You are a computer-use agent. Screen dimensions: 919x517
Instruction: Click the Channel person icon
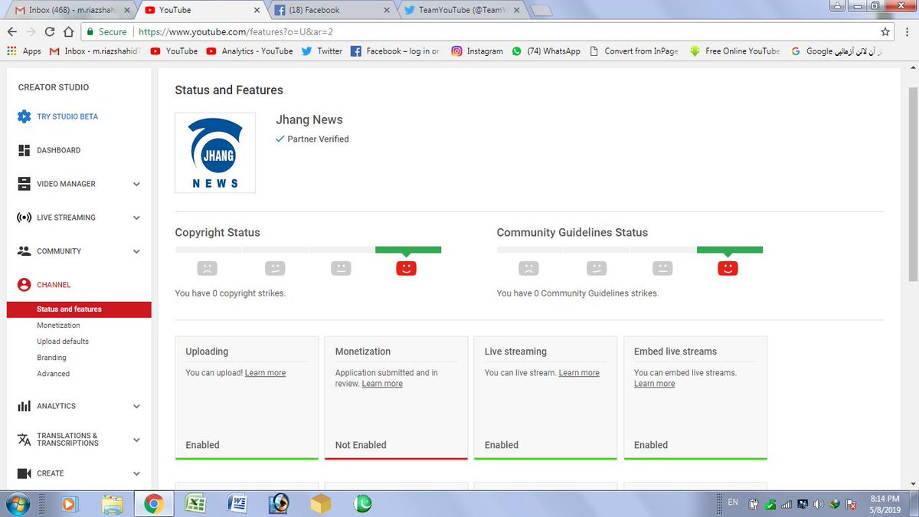24,285
